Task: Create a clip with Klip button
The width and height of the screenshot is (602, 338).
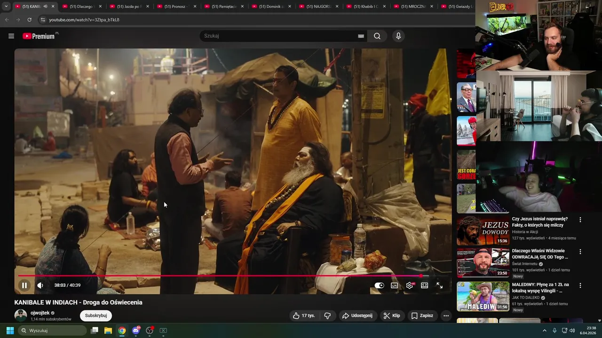Action: pos(392,315)
